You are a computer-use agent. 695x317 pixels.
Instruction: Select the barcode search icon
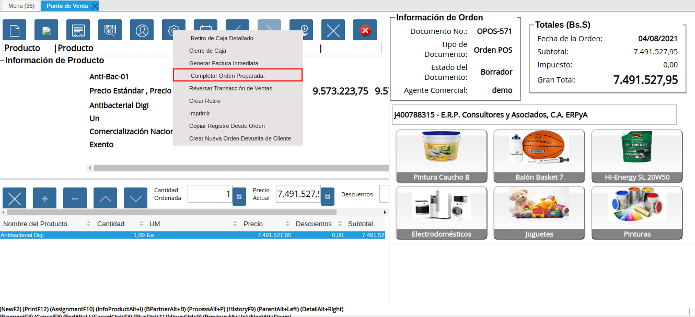point(110,30)
